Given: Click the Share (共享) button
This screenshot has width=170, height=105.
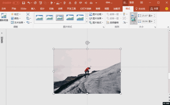Looking at the screenshot, I should (154, 9).
